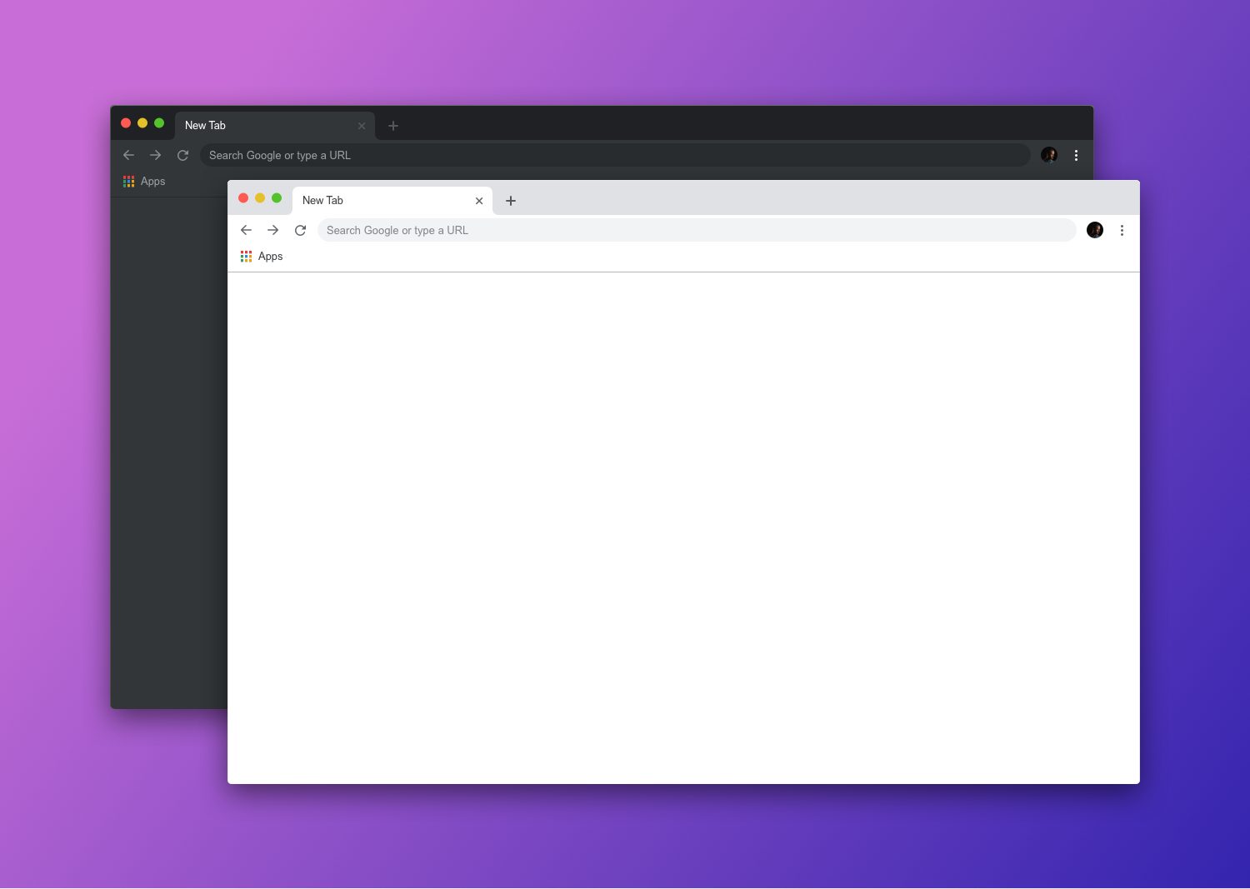Hit the reload icon in the dark window
The width and height of the screenshot is (1250, 889).
(x=183, y=155)
